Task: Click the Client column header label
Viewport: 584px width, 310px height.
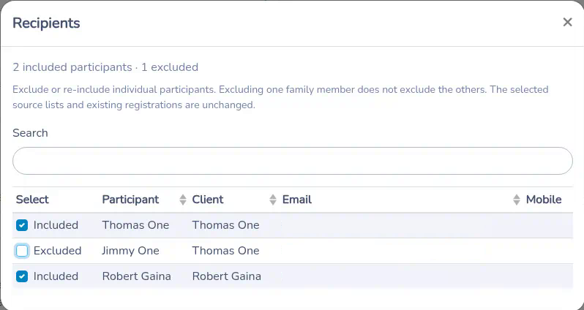Action: pos(208,200)
